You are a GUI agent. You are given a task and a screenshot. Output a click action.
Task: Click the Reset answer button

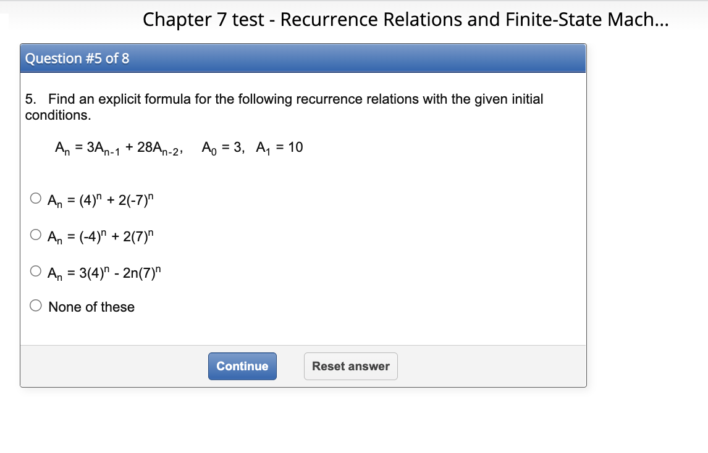pyautogui.click(x=350, y=366)
